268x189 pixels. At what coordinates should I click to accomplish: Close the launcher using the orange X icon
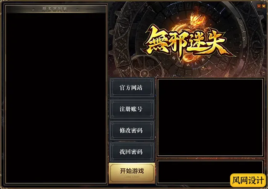click(263, 6)
